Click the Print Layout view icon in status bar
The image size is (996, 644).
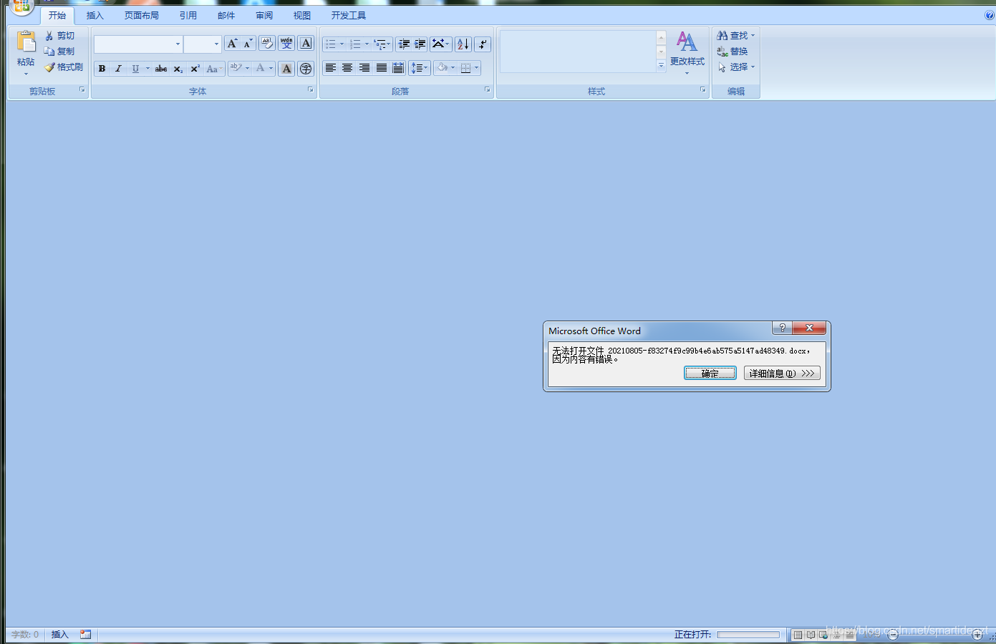click(798, 635)
